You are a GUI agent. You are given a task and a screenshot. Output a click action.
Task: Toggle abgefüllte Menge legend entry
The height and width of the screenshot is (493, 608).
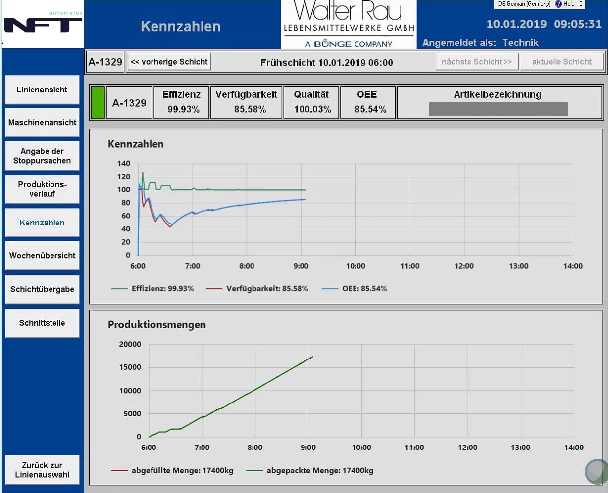pyautogui.click(x=172, y=471)
